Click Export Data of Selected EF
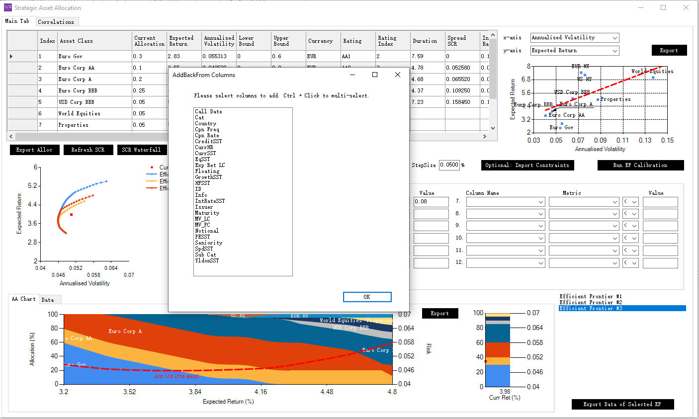 622,404
